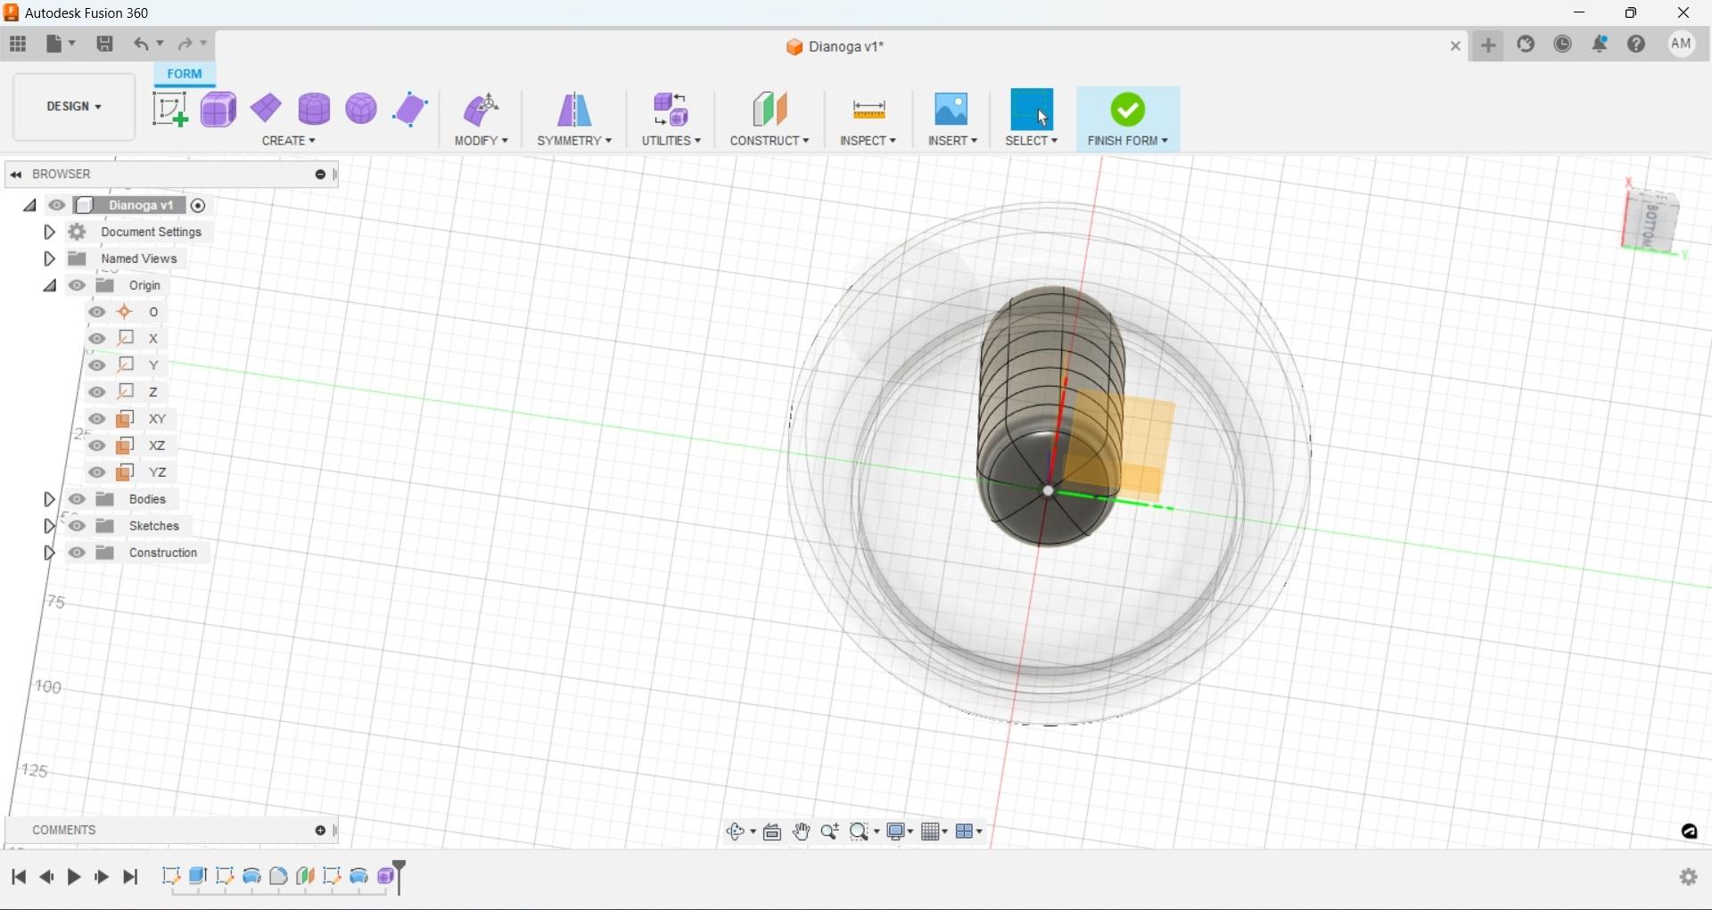This screenshot has width=1712, height=910.
Task: Activate the Pan hand tool
Action: (801, 832)
